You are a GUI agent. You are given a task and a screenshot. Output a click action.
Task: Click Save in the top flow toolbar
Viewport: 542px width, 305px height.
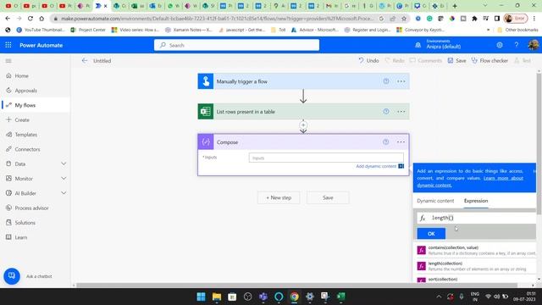[456, 60]
